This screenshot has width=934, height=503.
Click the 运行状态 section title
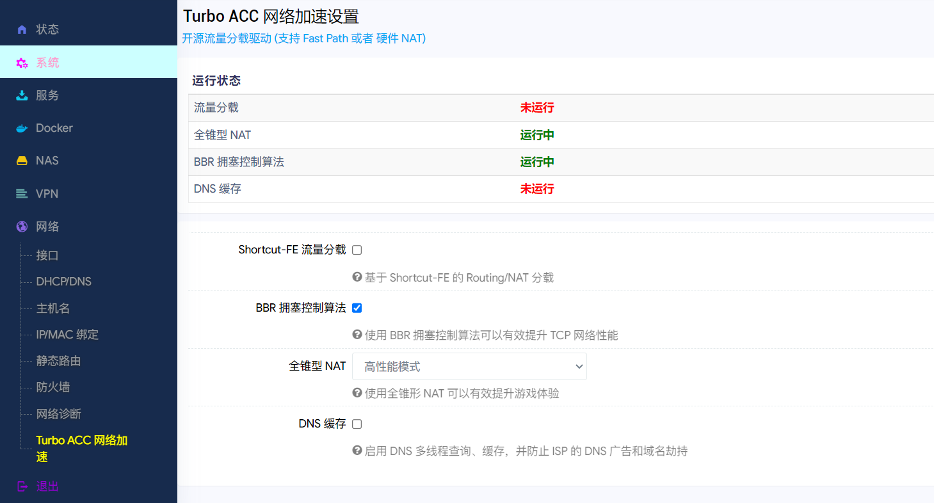click(216, 81)
